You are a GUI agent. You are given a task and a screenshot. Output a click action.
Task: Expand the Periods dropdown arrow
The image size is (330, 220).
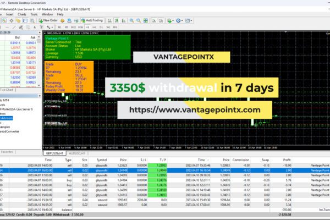pyautogui.click(x=182, y=21)
